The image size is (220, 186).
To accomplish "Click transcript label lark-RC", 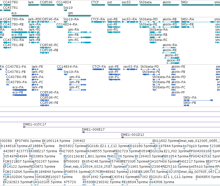I will click(x=35, y=30).
